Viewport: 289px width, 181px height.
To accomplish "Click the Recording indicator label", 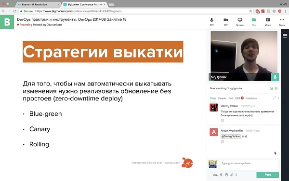I will (x=25, y=25).
